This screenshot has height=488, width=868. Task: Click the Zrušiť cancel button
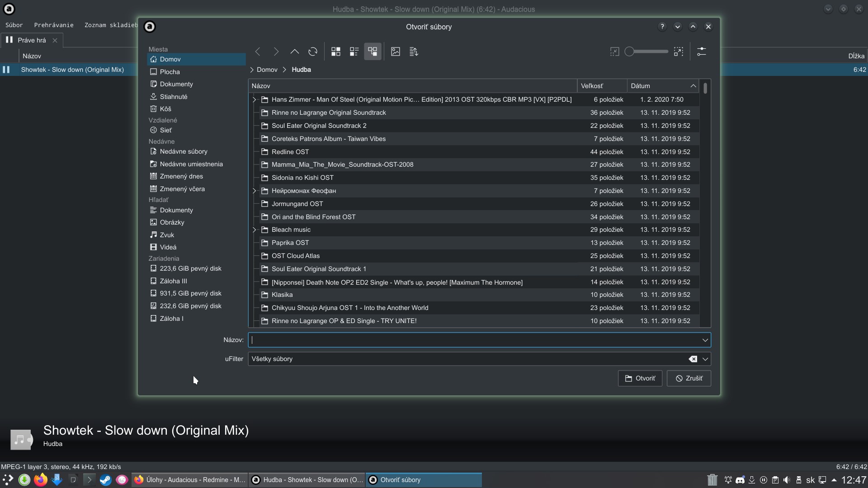(689, 378)
